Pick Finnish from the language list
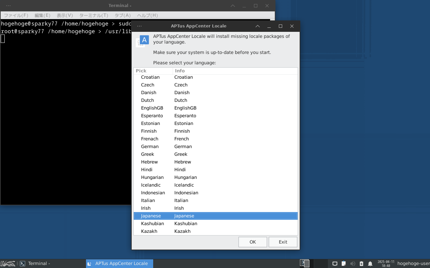Image resolution: width=430 pixels, height=268 pixels. click(x=216, y=131)
